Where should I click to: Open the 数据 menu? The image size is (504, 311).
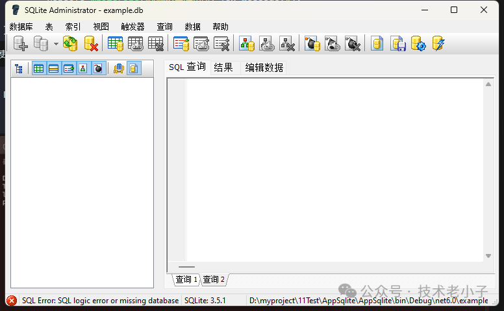[x=192, y=27]
